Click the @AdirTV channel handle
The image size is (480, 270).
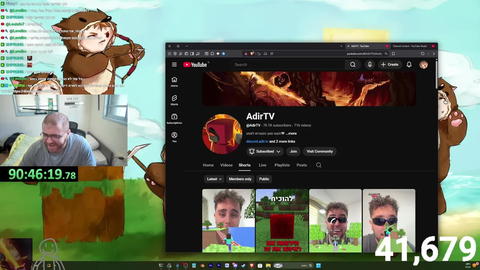tap(253, 125)
